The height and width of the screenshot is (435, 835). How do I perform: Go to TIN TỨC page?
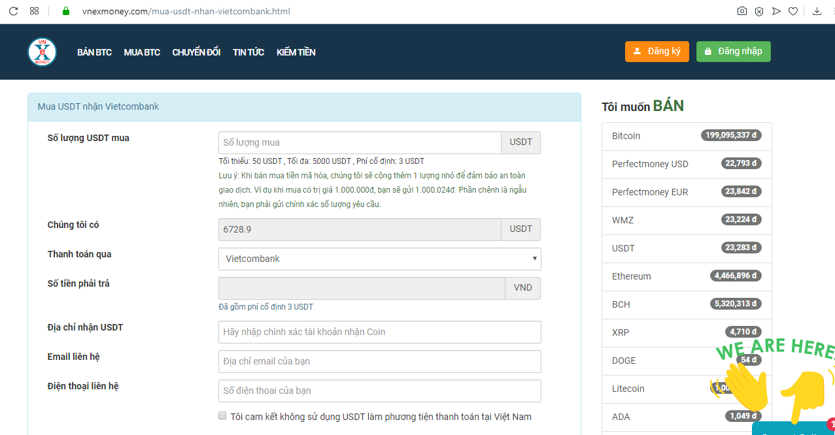tap(248, 52)
